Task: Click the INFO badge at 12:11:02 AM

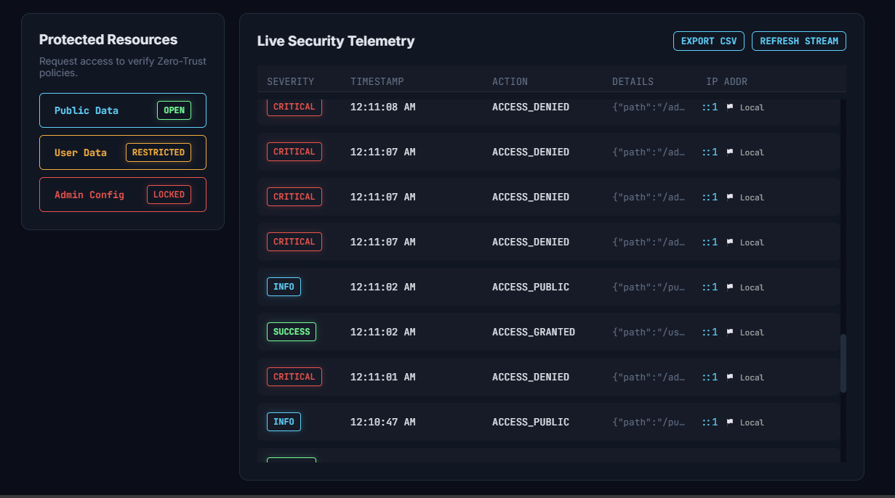Action: [x=284, y=287]
